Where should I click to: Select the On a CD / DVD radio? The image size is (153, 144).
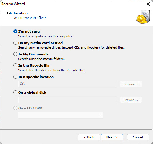point(15,108)
